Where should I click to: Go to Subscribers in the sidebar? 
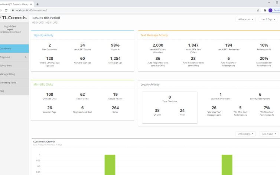[14, 66]
